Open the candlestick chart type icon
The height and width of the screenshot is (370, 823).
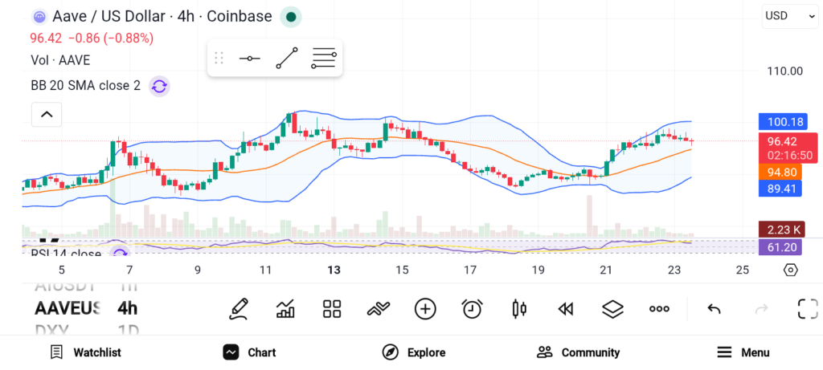pos(518,309)
